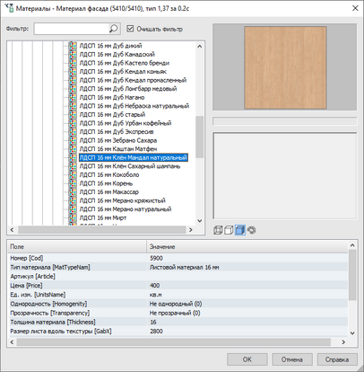This screenshot has height=372, width=364.
Task: Confirm with the OK button
Action: (247, 359)
